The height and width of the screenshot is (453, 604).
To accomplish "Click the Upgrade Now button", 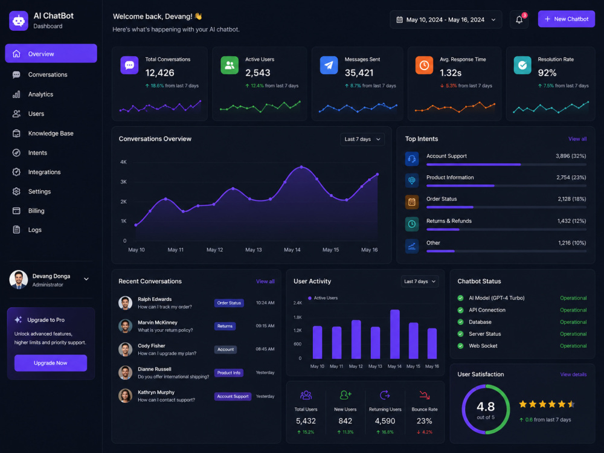I will pyautogui.click(x=51, y=363).
